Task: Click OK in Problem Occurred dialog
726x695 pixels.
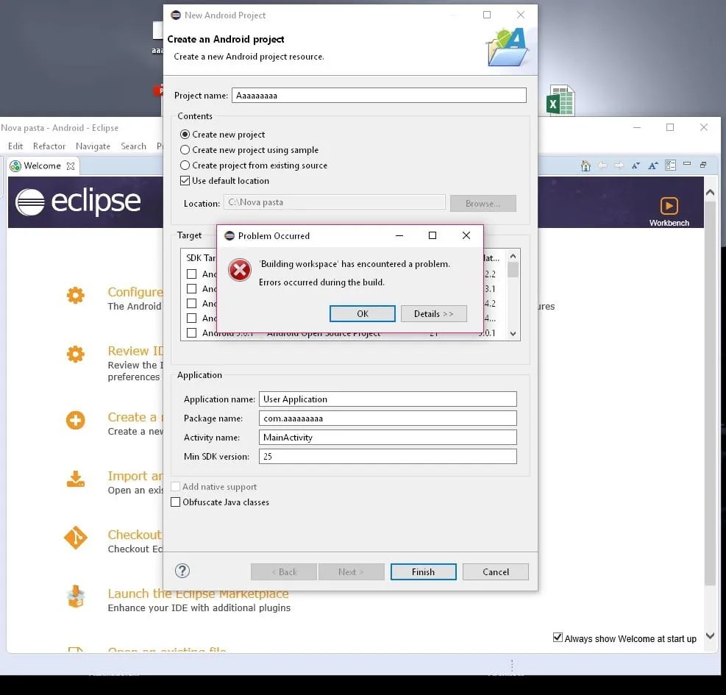Action: (362, 314)
